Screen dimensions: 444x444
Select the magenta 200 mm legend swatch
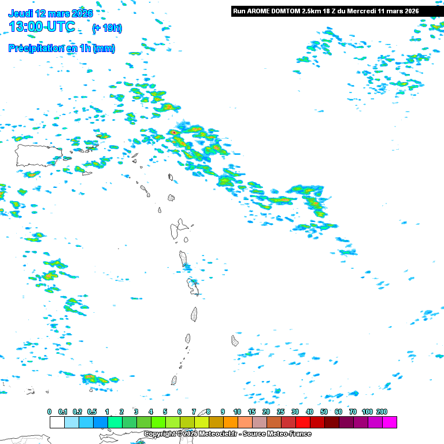389,423
